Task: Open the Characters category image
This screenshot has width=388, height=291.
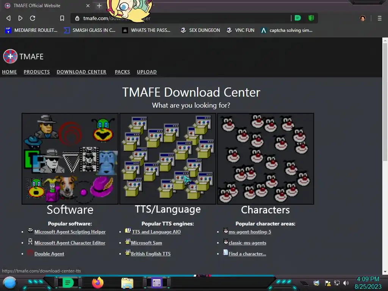Action: coord(266,159)
